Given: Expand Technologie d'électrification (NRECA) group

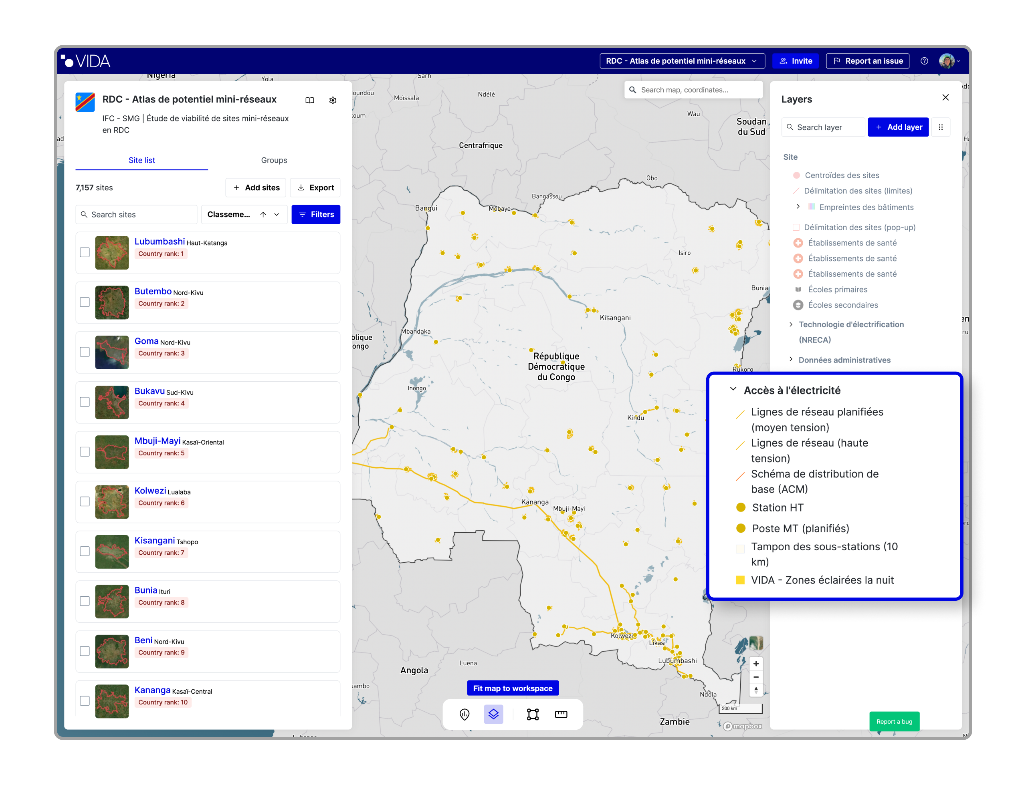Looking at the screenshot, I should pos(791,324).
